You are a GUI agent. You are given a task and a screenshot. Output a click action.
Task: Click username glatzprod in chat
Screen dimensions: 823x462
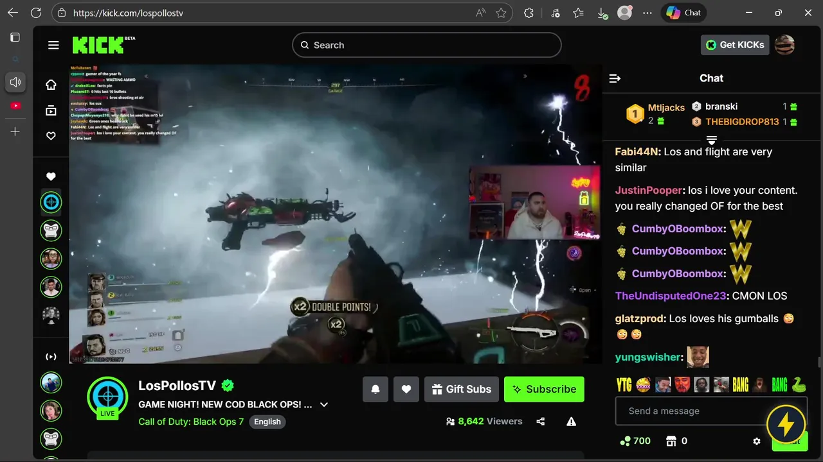[x=639, y=319]
